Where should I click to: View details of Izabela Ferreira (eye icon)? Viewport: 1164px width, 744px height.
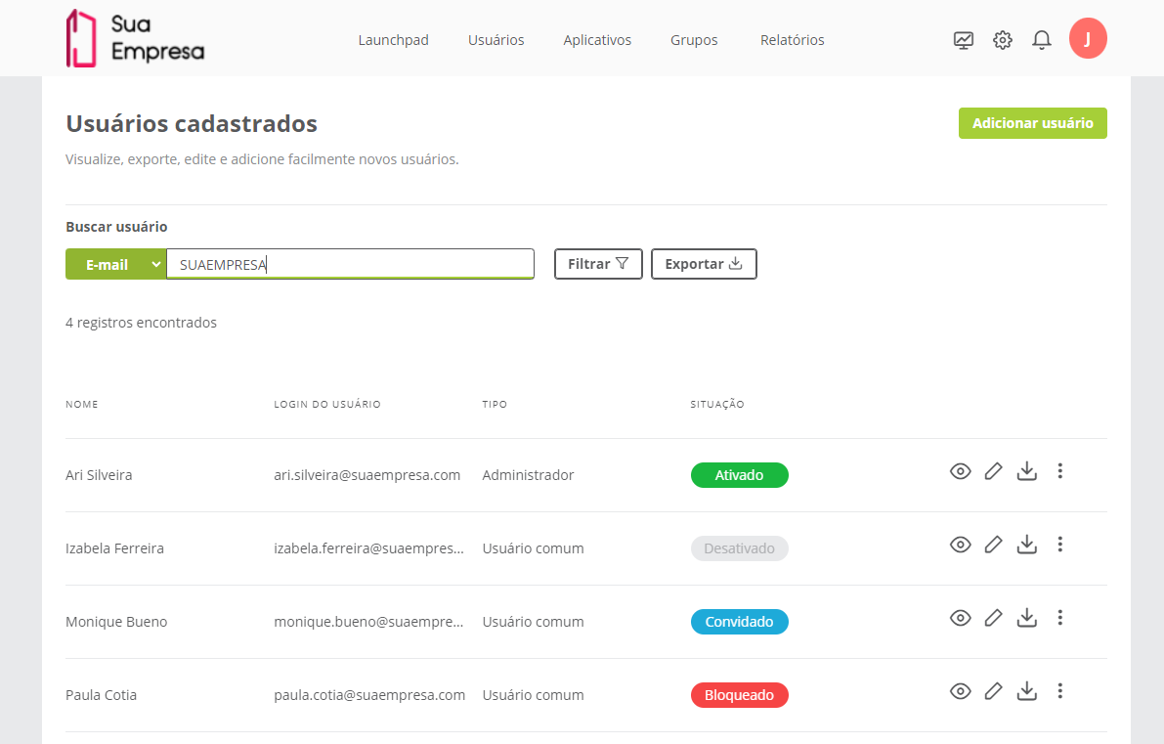click(x=960, y=545)
